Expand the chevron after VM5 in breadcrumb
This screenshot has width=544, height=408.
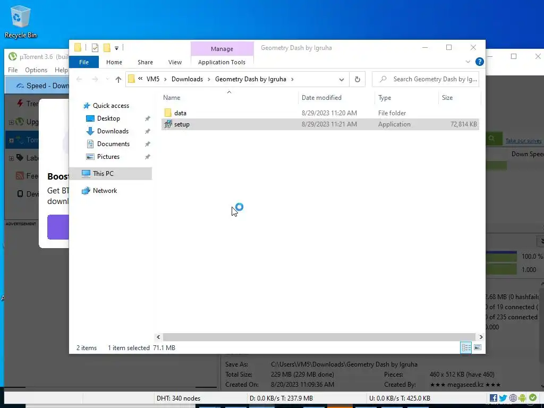pyautogui.click(x=165, y=80)
